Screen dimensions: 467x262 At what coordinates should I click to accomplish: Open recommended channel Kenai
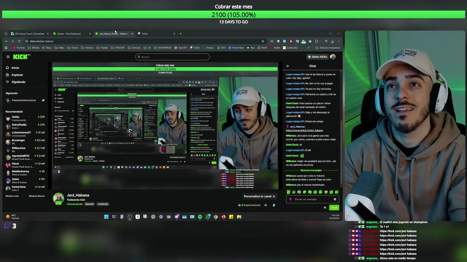[x=25, y=165]
